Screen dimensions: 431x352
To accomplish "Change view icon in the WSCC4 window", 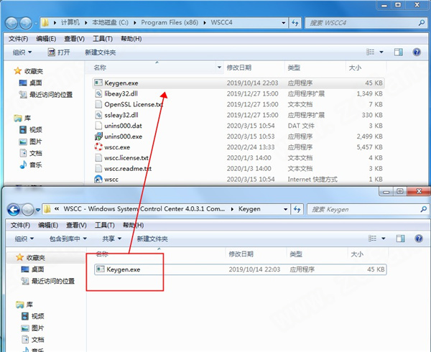I will click(x=370, y=52).
